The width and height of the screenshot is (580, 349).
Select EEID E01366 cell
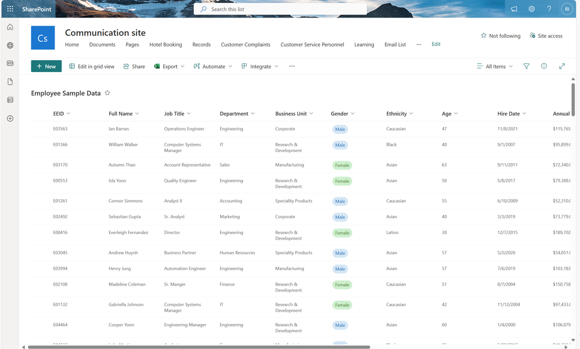(60, 145)
